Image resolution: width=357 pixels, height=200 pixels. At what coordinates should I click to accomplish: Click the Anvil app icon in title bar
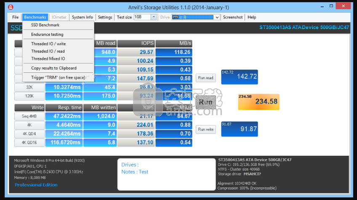11,7
